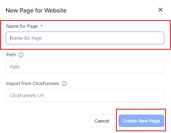
Task: Click the 'New Page for Website' dialog title
Action: pos(36,10)
